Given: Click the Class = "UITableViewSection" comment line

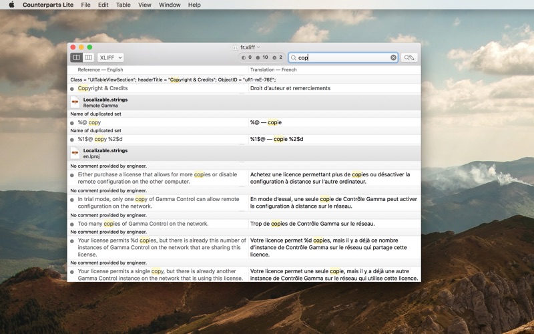Looking at the screenshot, I should coord(173,79).
